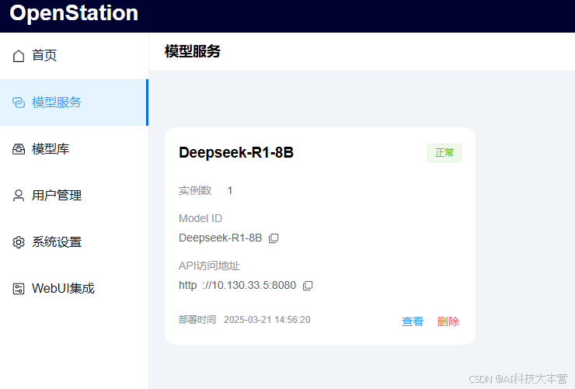The width and height of the screenshot is (575, 389).
Task: Click the 模型库 inbox icon
Action: [19, 149]
